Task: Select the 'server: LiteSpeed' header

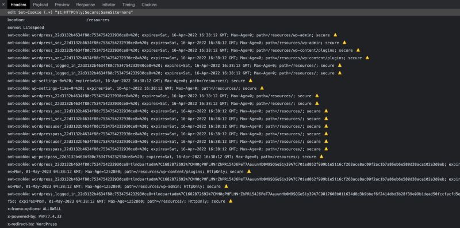Action: (26, 28)
